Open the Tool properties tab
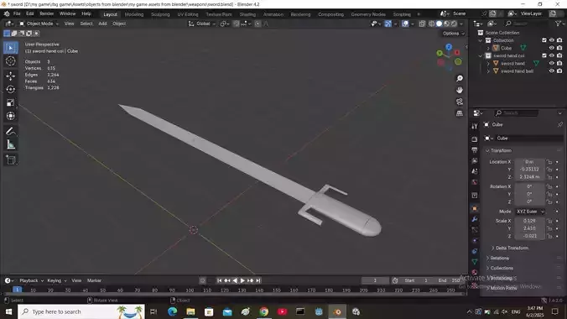Image resolution: width=567 pixels, height=319 pixels. 475,126
